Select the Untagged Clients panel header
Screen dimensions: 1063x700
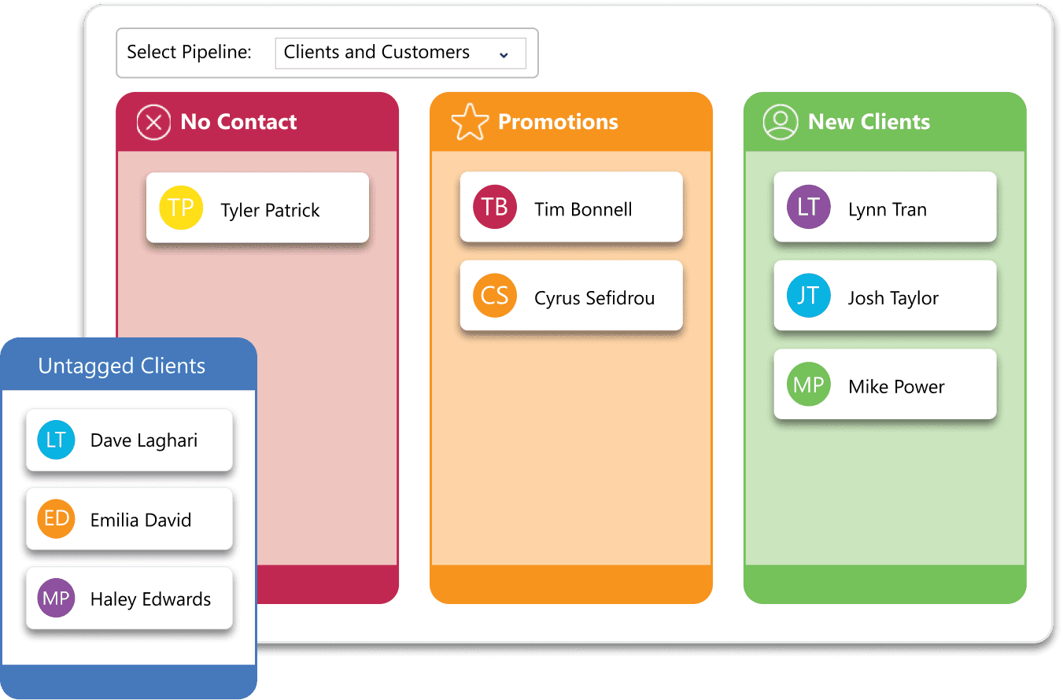pos(122,366)
